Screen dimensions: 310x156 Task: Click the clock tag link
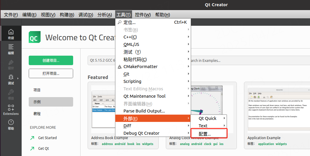point(208,144)
